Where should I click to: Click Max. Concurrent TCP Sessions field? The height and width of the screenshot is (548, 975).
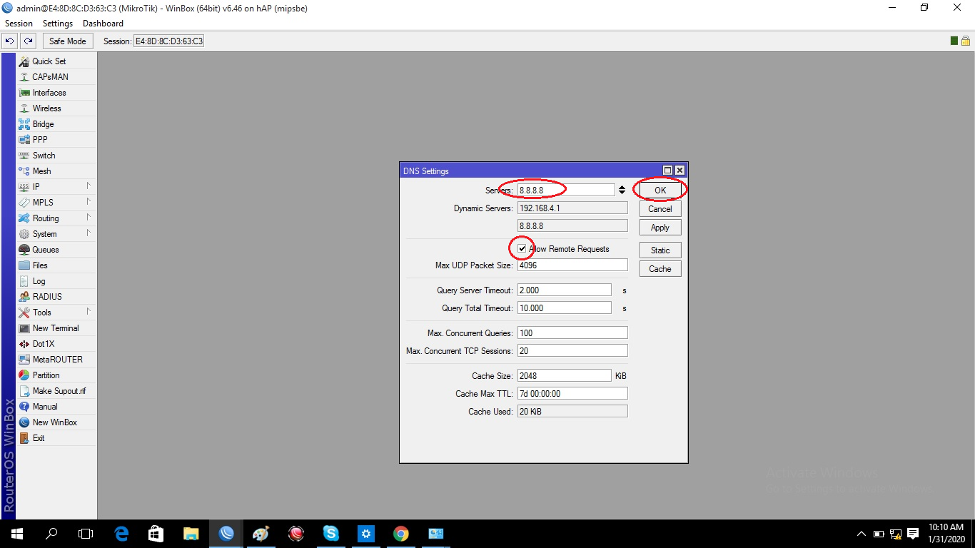(572, 351)
